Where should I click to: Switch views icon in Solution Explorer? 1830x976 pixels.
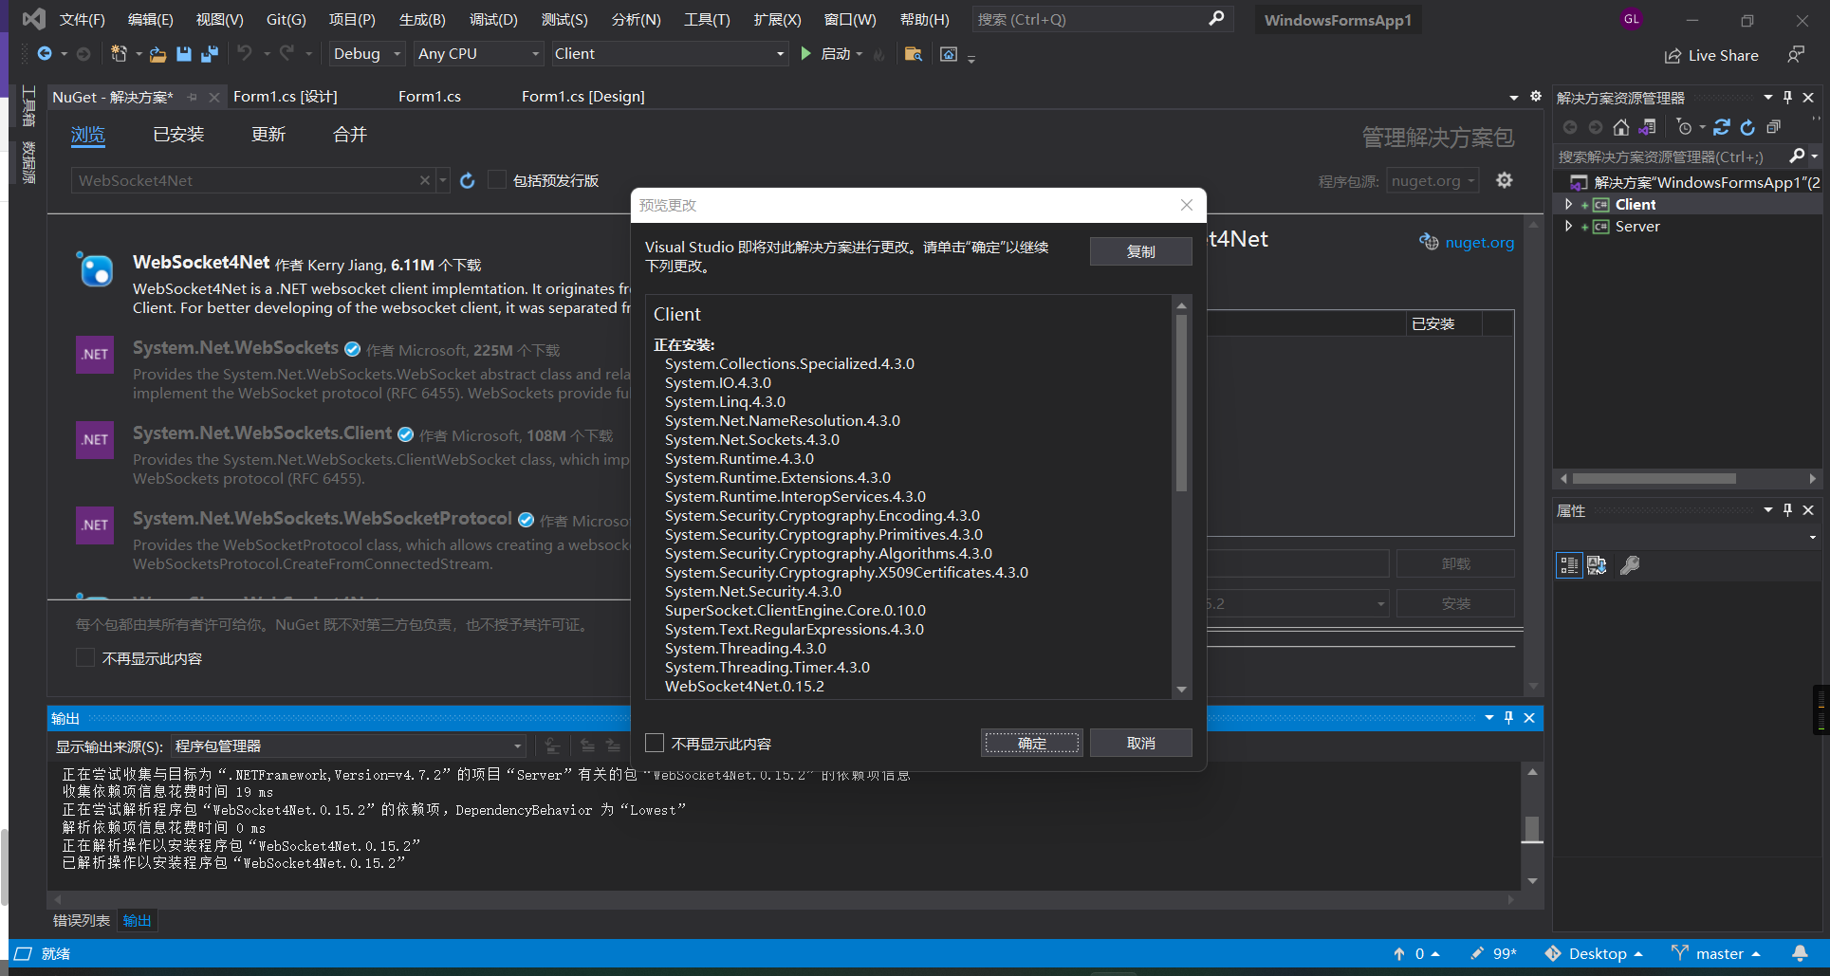coord(1648,127)
